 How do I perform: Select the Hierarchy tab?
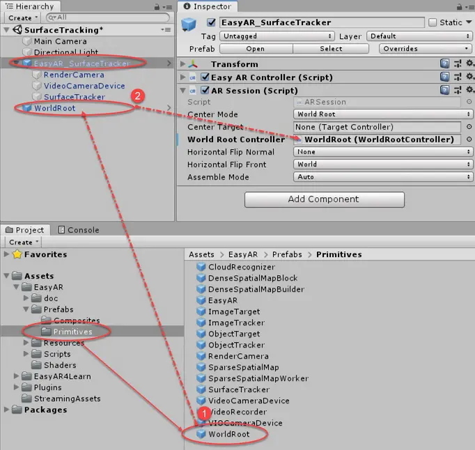[x=30, y=6]
